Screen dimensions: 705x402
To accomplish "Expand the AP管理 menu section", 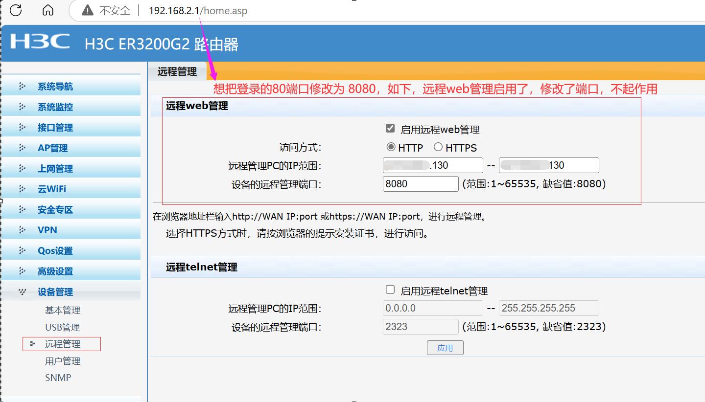I will (71, 148).
